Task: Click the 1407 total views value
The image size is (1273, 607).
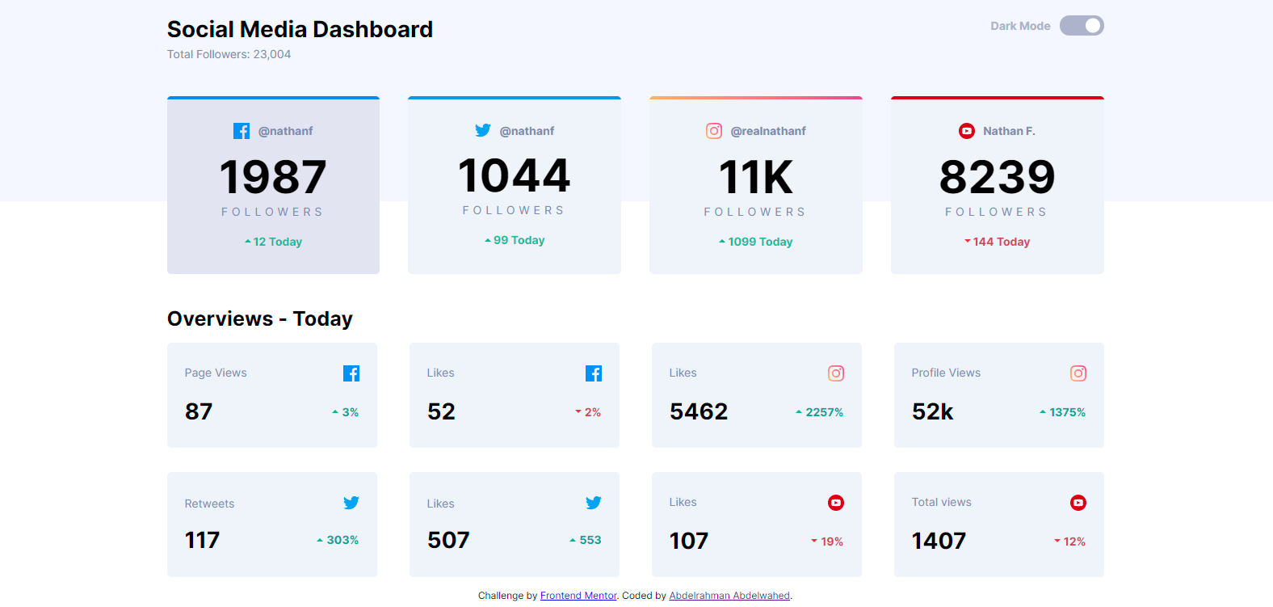Action: click(939, 541)
